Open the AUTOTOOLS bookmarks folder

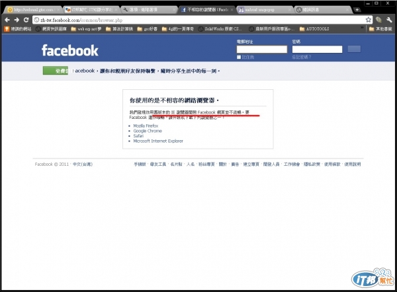tap(314, 29)
